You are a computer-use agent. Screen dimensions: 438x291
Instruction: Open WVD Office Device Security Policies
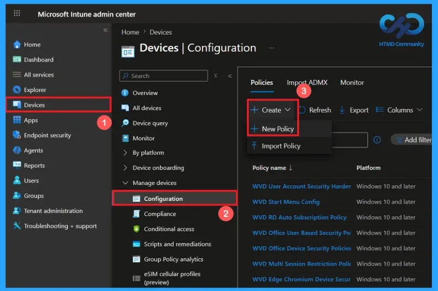(x=302, y=248)
